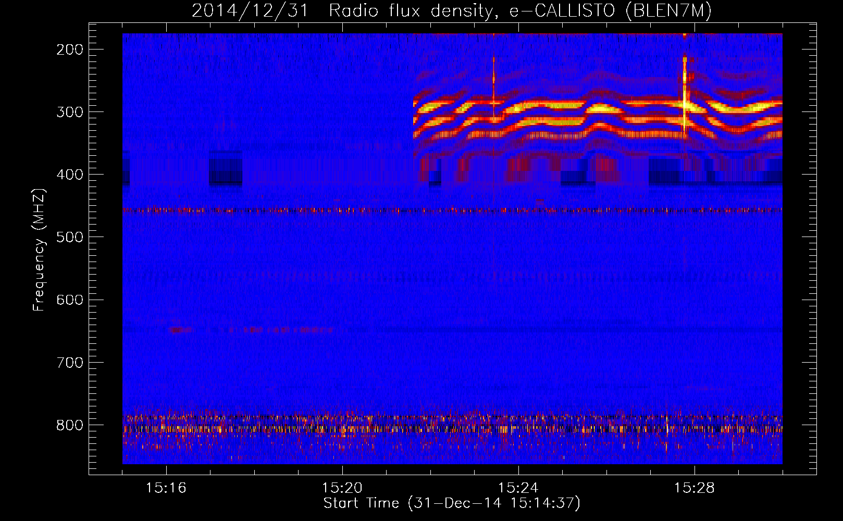Click the 'Start Time (31-Dec-14 15:14:37)' label
The image size is (843, 521).
(x=452, y=503)
